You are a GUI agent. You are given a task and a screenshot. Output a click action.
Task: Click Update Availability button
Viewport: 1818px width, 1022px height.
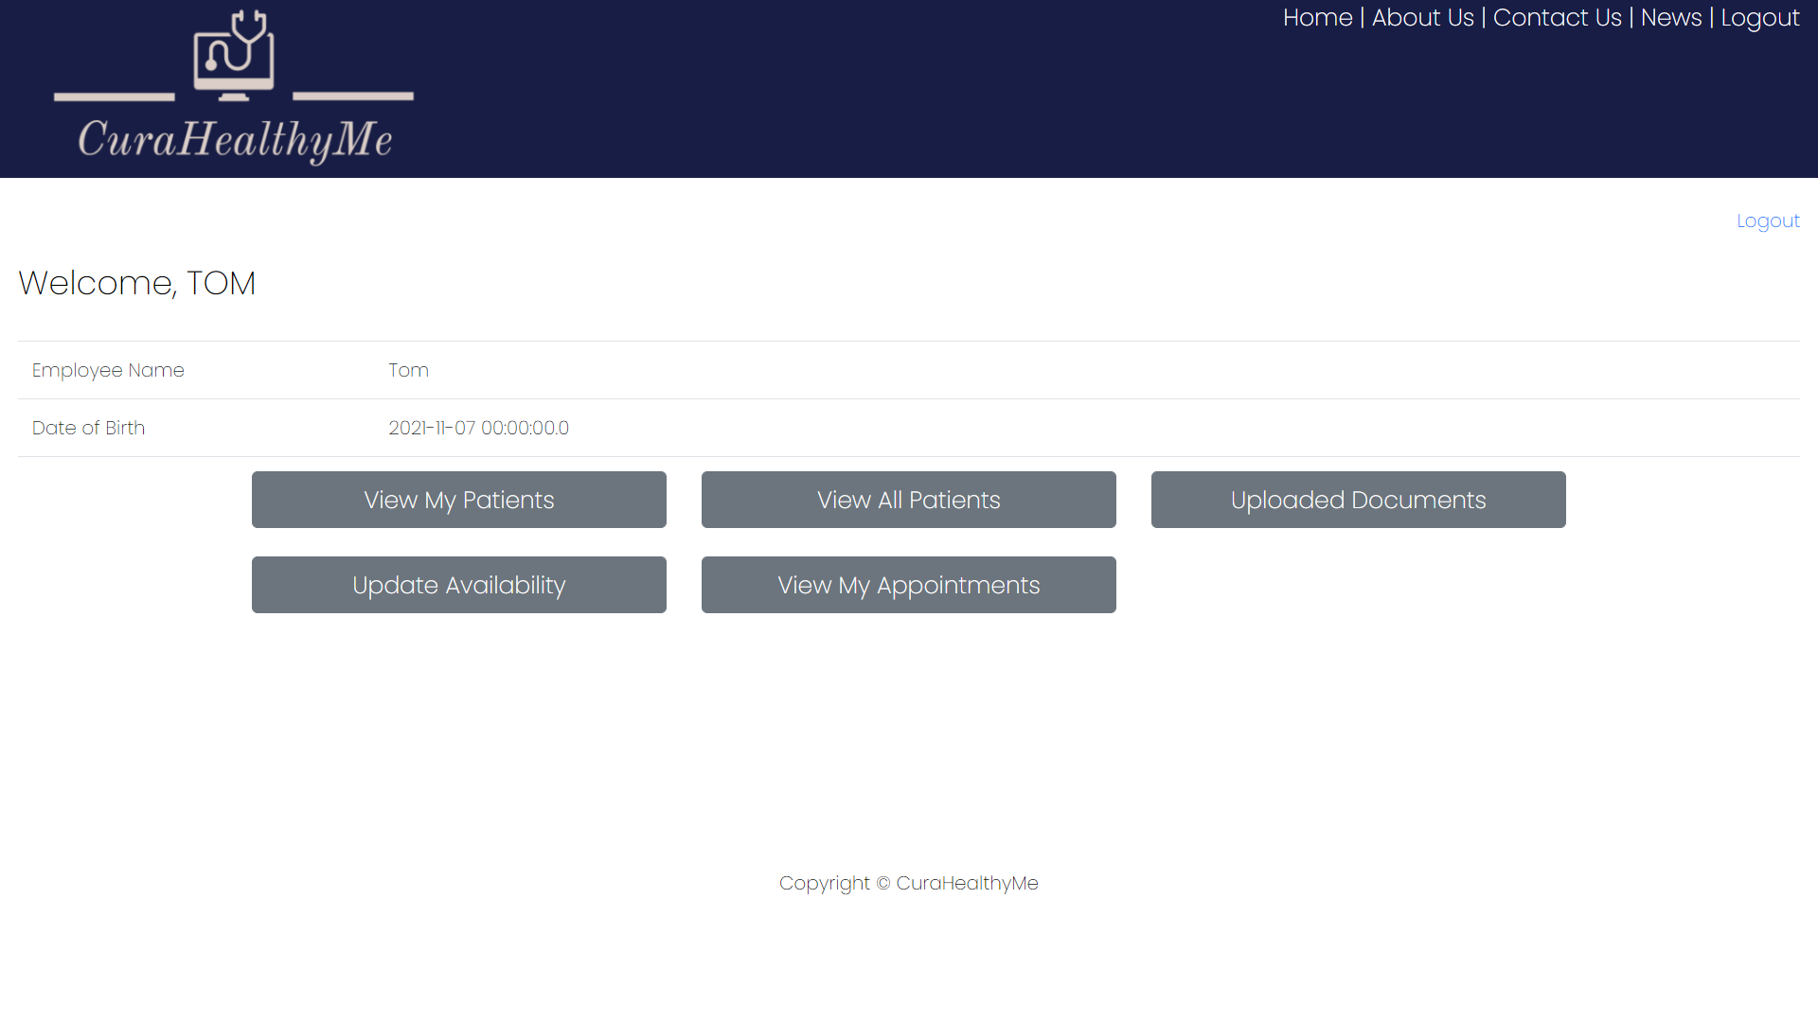point(458,584)
